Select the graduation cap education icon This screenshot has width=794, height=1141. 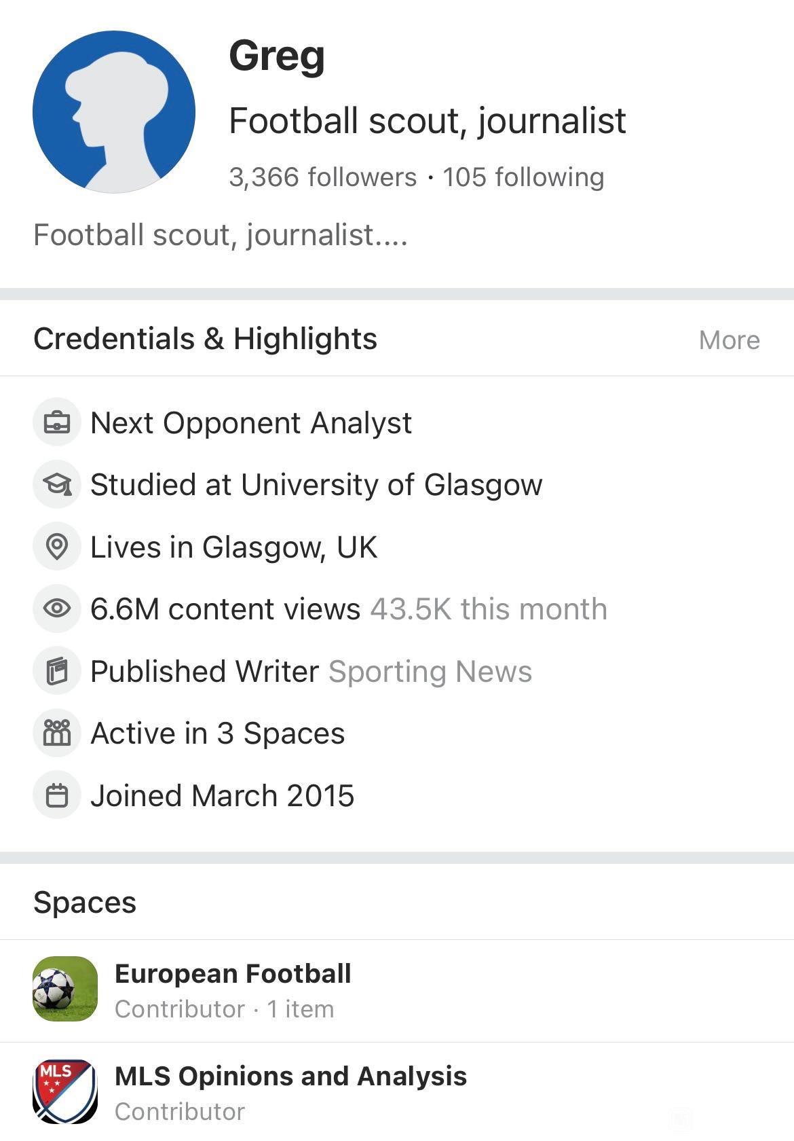(57, 485)
